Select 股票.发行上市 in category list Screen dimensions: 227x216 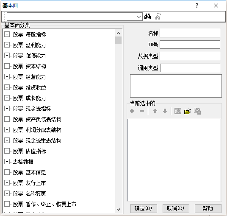pyautogui.click(x=29, y=183)
